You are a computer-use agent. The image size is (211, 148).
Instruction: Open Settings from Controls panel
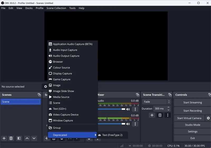point(193,131)
